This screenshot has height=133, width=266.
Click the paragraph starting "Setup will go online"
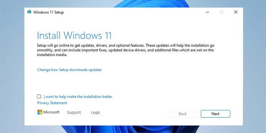tap(126, 50)
